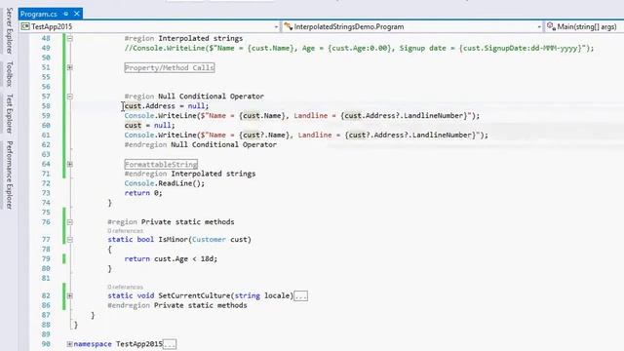624x351 pixels.
Task: Expand the Property/Method Calls collapsed region
Action: [x=69, y=67]
